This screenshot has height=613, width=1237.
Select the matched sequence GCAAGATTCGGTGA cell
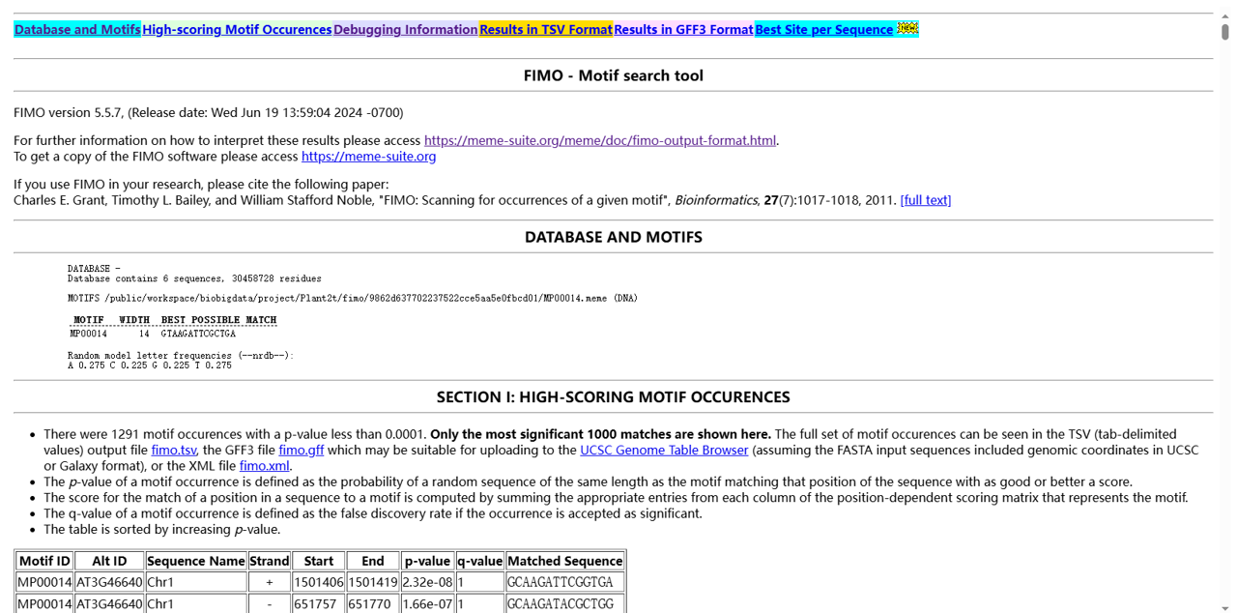pyautogui.click(x=564, y=582)
